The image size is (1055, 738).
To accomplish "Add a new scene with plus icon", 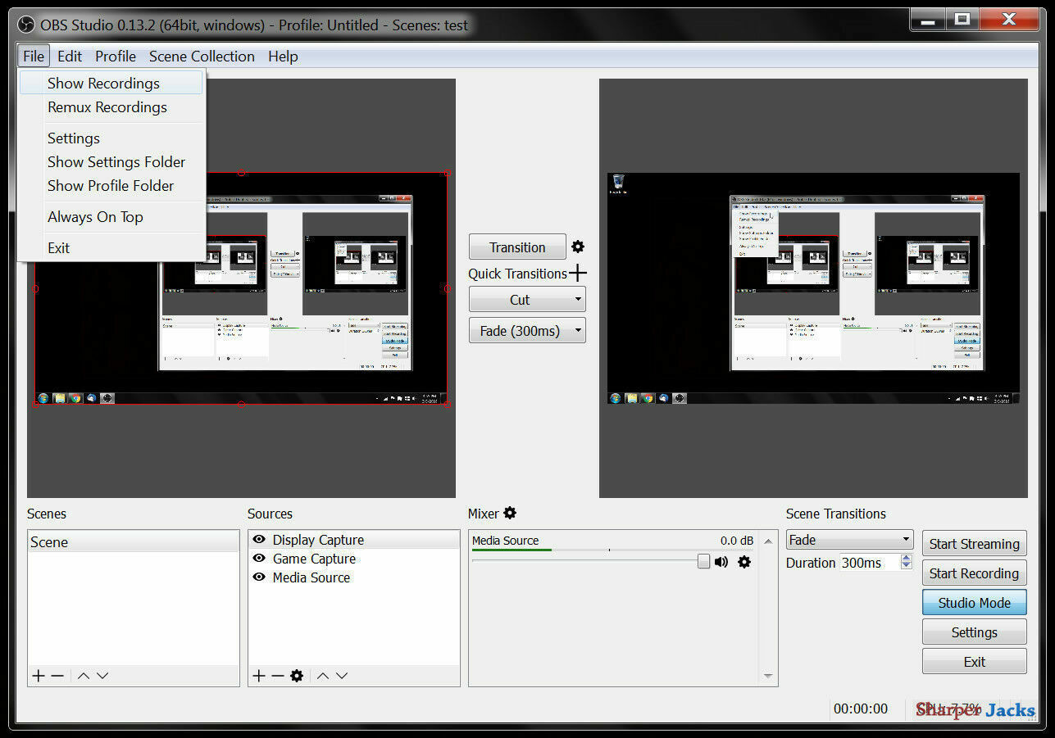I will tap(39, 676).
